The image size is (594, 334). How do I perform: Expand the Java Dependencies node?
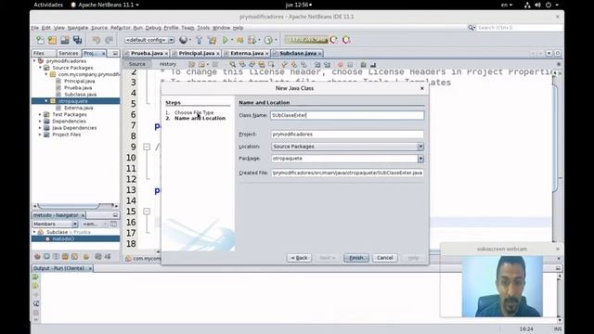pyautogui.click(x=40, y=128)
